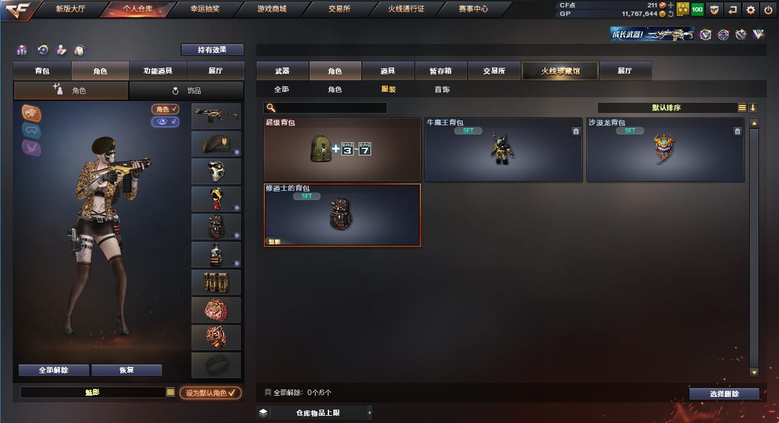Add CF points with the plus icon
The width and height of the screenshot is (779, 423).
(x=671, y=5)
